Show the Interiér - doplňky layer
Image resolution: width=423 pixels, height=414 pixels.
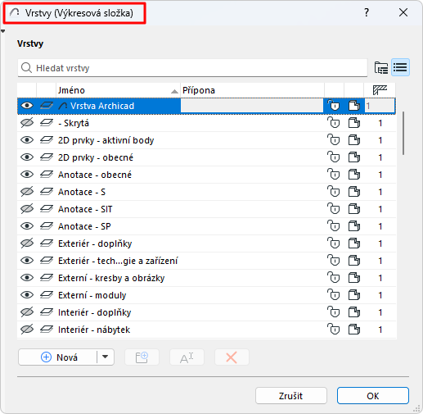click(x=27, y=312)
